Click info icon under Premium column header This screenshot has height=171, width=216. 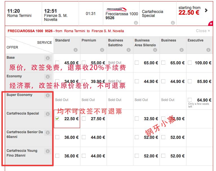(x=102, y=50)
